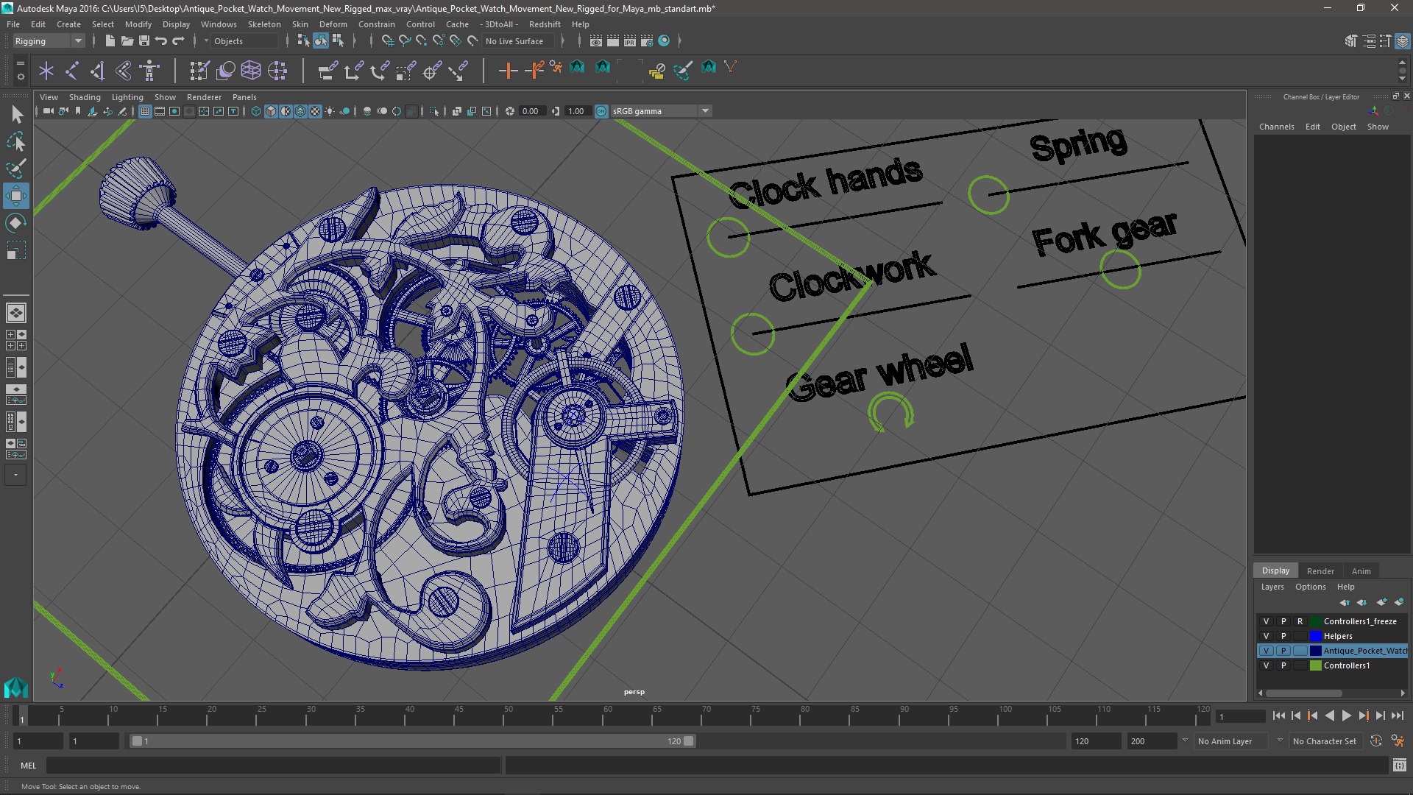Click the Go to start playback icon
This screenshot has height=795, width=1413.
[x=1278, y=715]
